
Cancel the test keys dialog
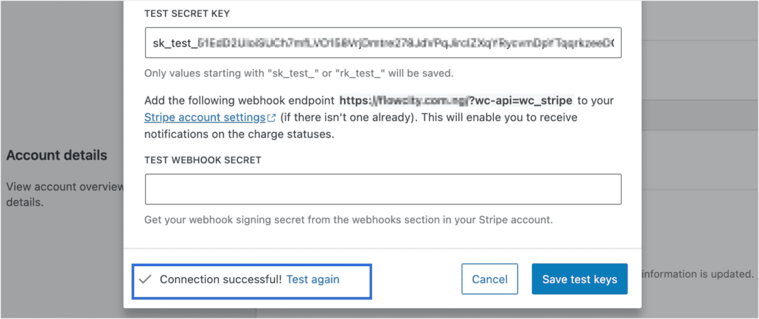[489, 279]
